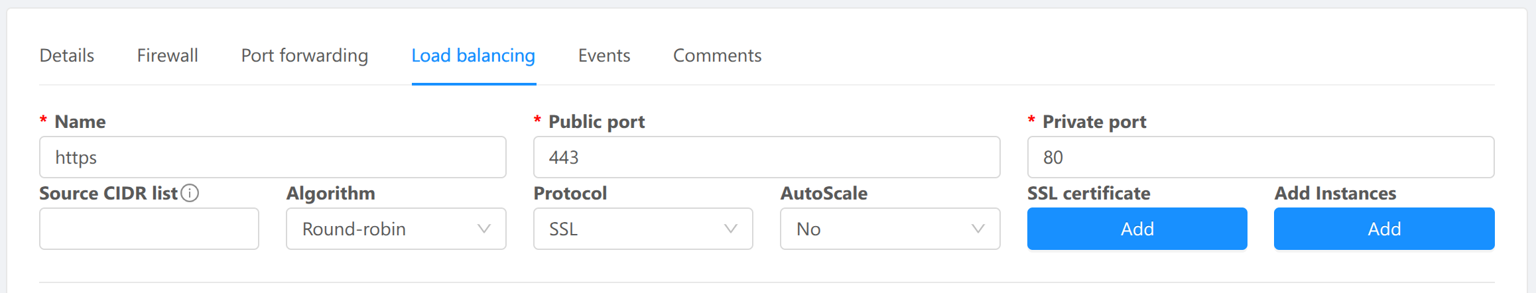Click the Source CIDR list info icon

pyautogui.click(x=190, y=193)
